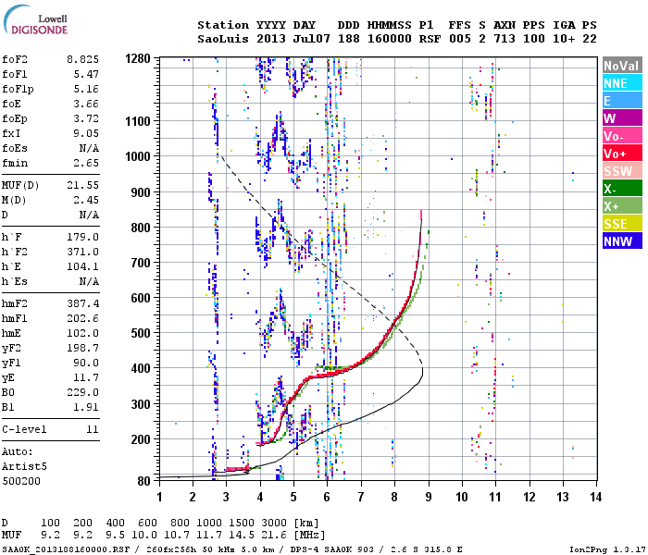648x555 pixels.
Task: Click the h`F2 value 371.0
Action: coord(82,252)
